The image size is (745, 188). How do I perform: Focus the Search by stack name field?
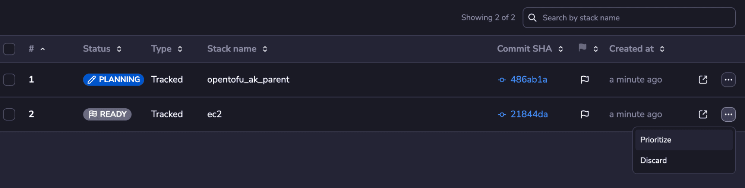point(629,17)
